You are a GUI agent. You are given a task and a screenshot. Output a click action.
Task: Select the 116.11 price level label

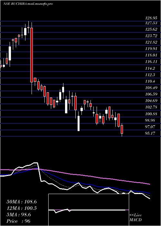151,62
